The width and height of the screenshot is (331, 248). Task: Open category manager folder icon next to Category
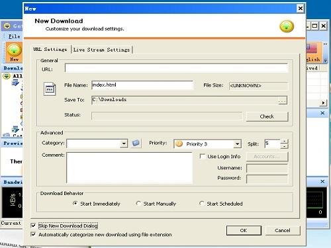tap(136, 144)
